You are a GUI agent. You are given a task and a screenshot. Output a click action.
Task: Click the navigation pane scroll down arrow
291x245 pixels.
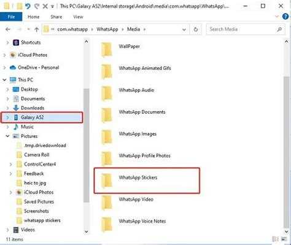point(87,231)
